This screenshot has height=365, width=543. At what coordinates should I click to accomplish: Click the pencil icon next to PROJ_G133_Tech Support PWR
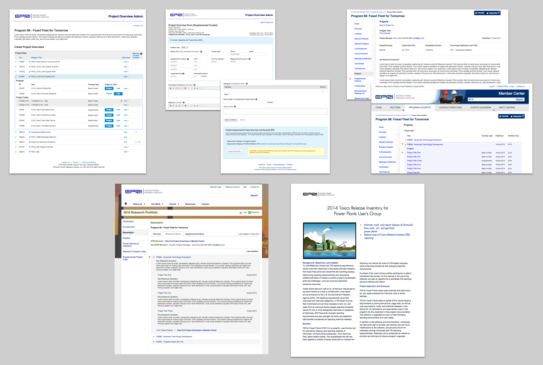pyautogui.click(x=30, y=72)
